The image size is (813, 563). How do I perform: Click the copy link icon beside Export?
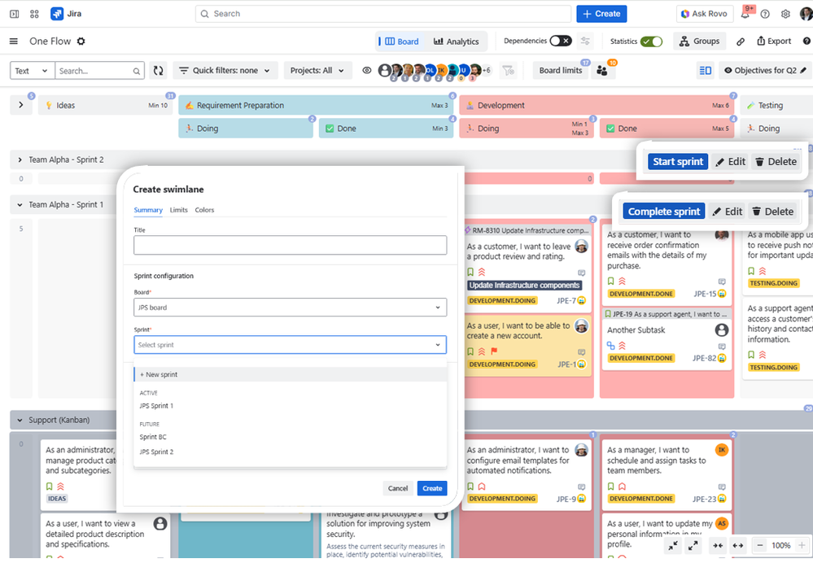tap(741, 41)
